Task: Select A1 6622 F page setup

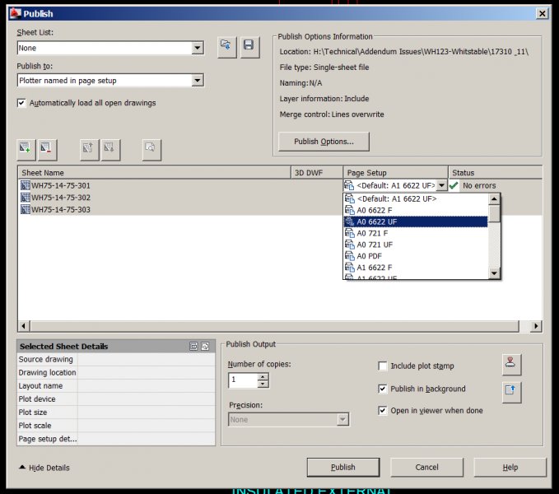Action: tap(416, 268)
